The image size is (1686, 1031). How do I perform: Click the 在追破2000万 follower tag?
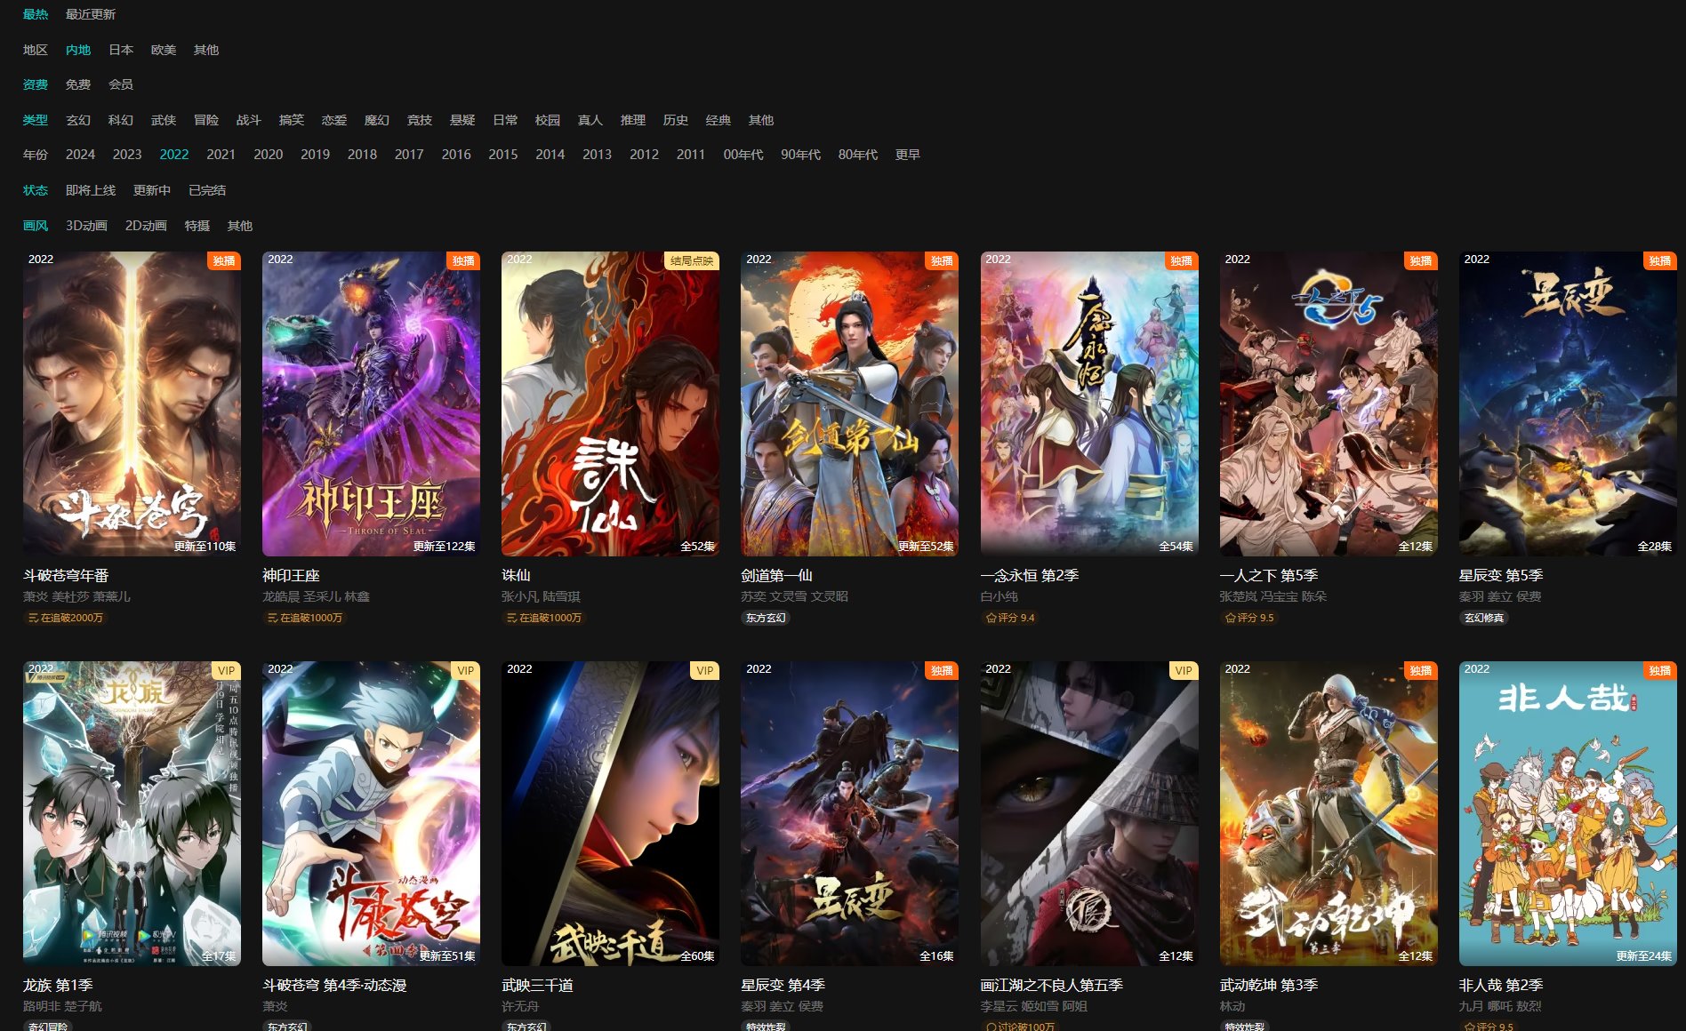click(66, 618)
